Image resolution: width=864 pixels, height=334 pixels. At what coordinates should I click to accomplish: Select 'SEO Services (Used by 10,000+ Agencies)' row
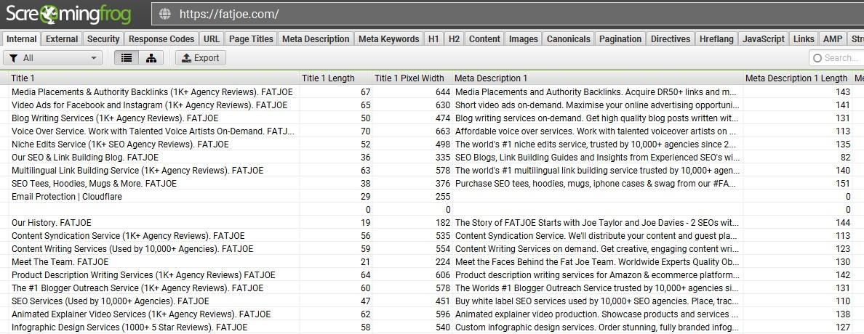[x=111, y=301]
